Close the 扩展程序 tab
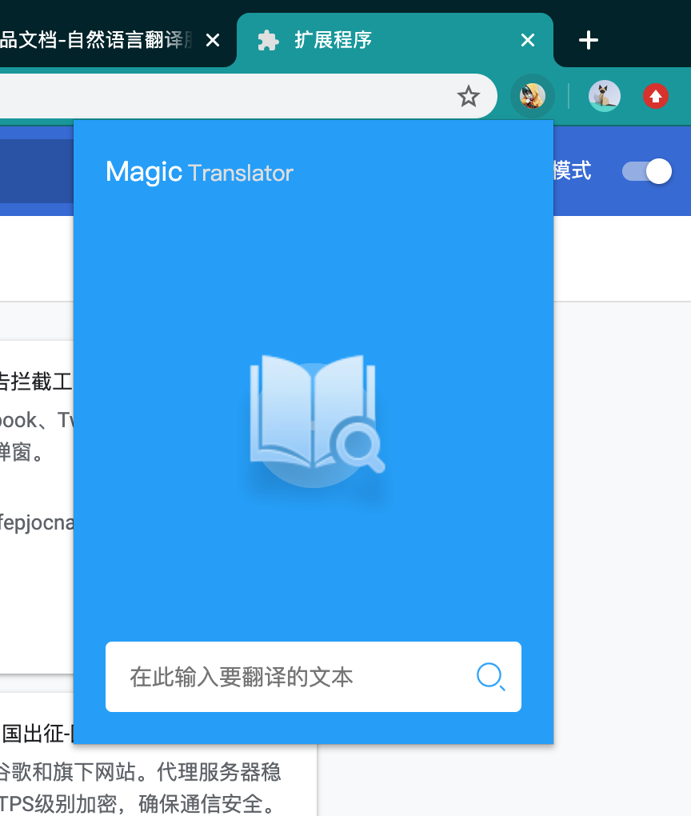The height and width of the screenshot is (816, 691). click(527, 39)
